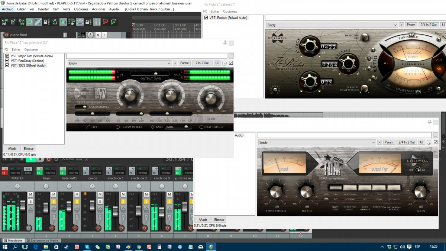
Task: Click the + preset button in 1973 window
Action: pyautogui.click(x=175, y=63)
